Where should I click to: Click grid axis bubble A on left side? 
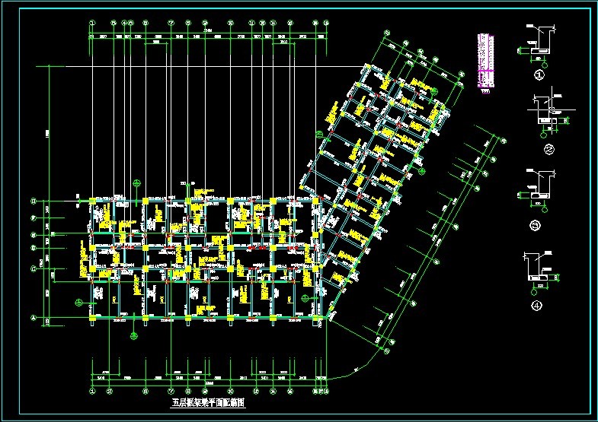click(34, 317)
